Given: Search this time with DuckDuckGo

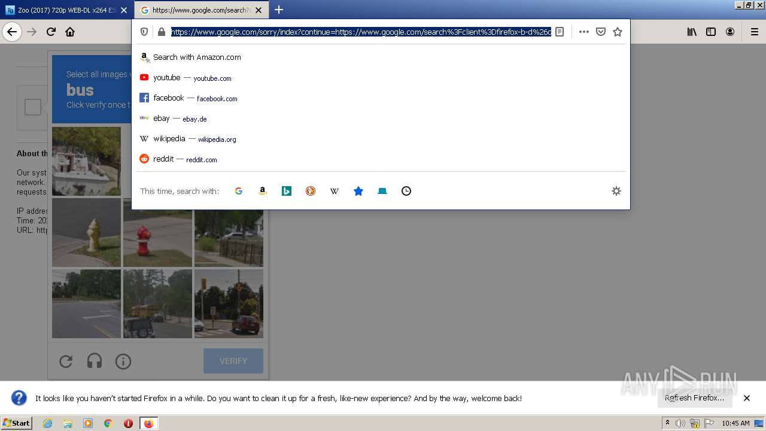Looking at the screenshot, I should [x=311, y=191].
